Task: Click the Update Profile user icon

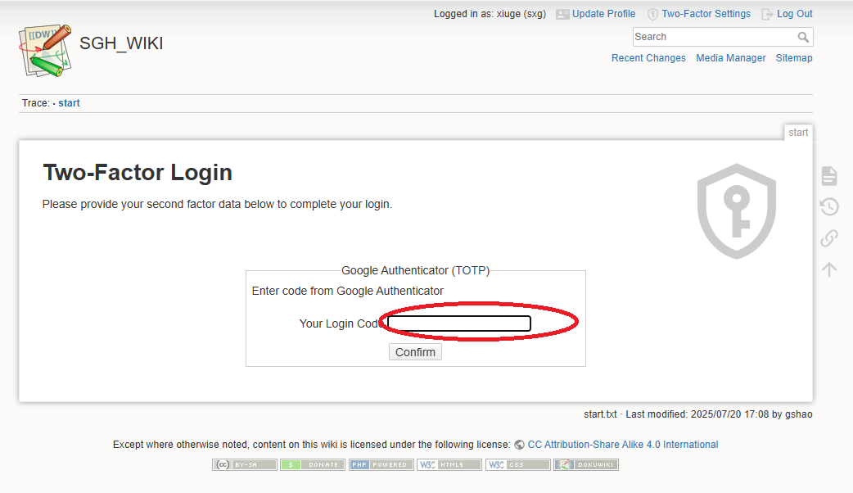Action: [562, 13]
